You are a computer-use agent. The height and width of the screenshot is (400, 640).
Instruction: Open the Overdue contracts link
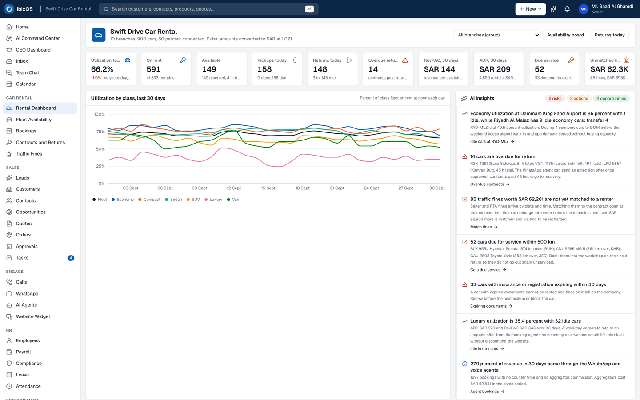point(490,184)
